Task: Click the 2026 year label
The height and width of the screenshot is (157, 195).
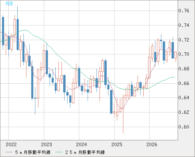Action: point(152,144)
